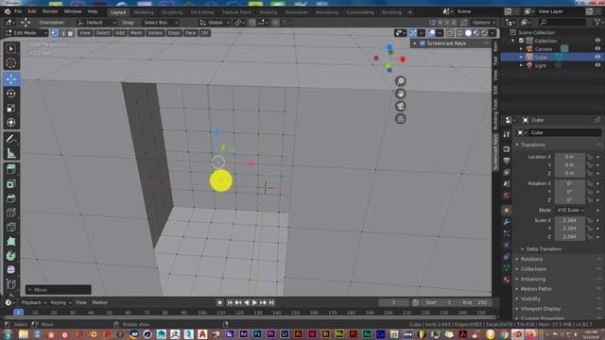
Task: Select the Inset Faces tool
Action: [x=11, y=184]
